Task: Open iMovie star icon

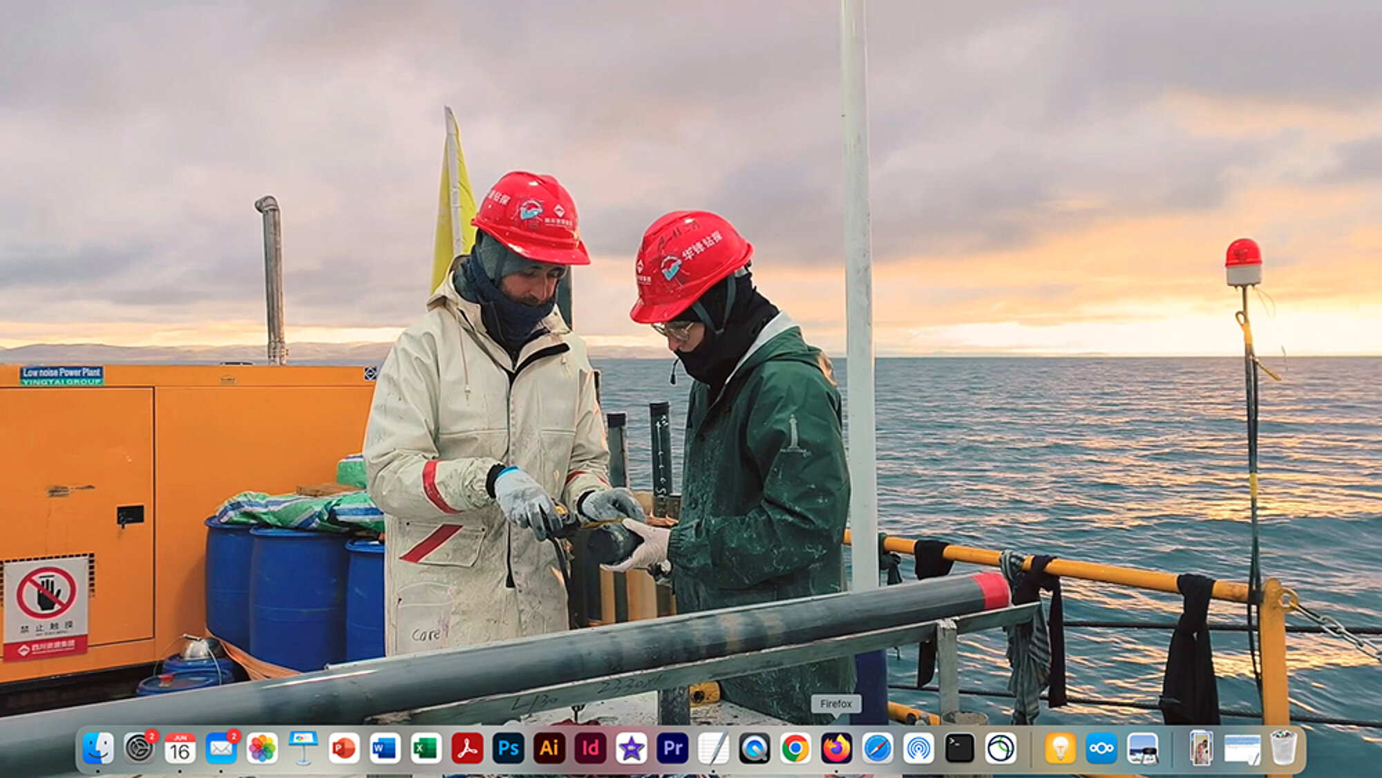Action: (631, 748)
